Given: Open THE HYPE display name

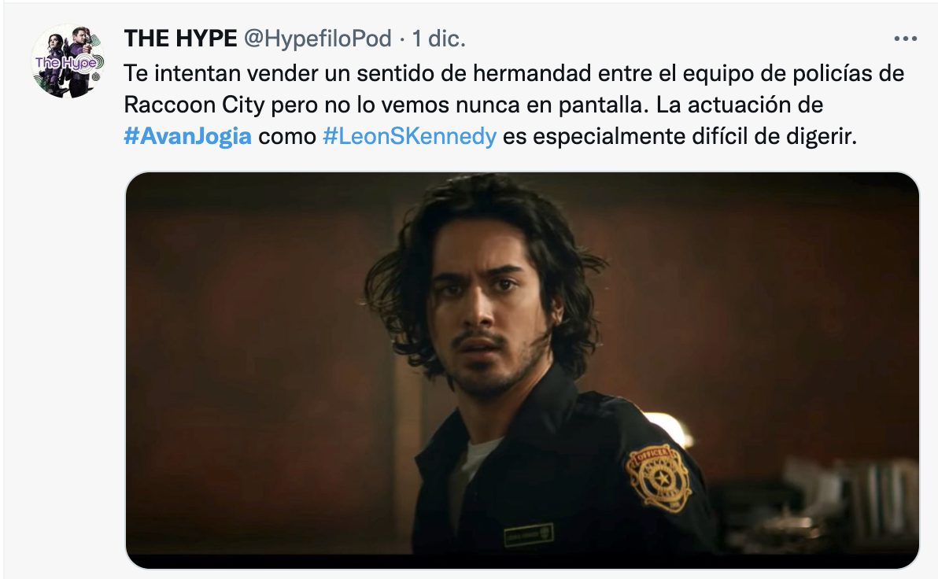Looking at the screenshot, I should point(180,39).
